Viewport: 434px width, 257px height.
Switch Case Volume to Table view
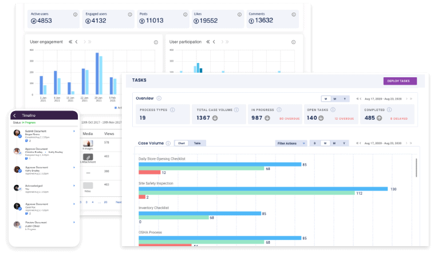tap(197, 143)
